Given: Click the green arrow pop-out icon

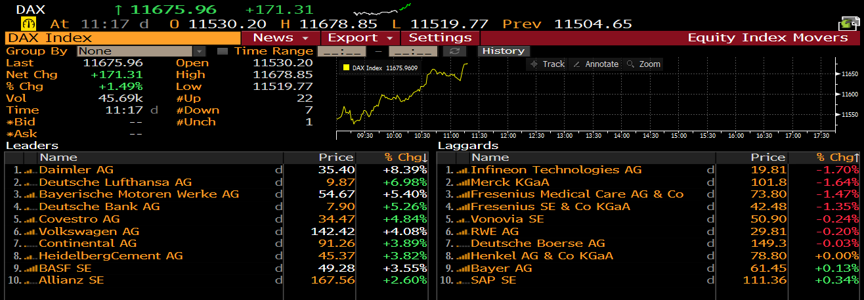Looking at the screenshot, I should [850, 24].
